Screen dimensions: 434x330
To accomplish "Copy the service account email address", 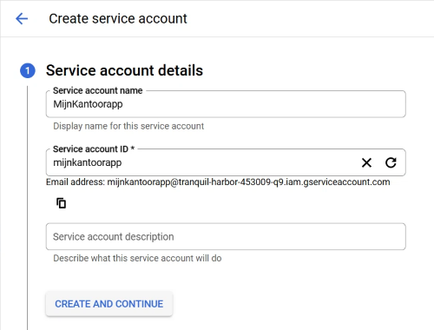I will tap(61, 203).
